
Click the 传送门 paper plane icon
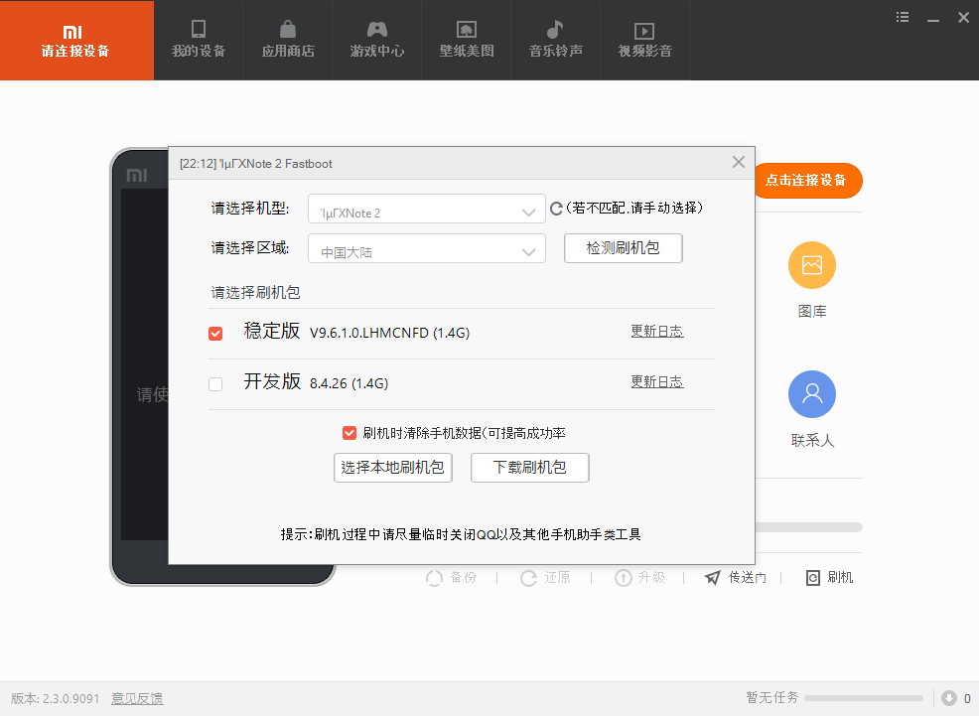712,578
